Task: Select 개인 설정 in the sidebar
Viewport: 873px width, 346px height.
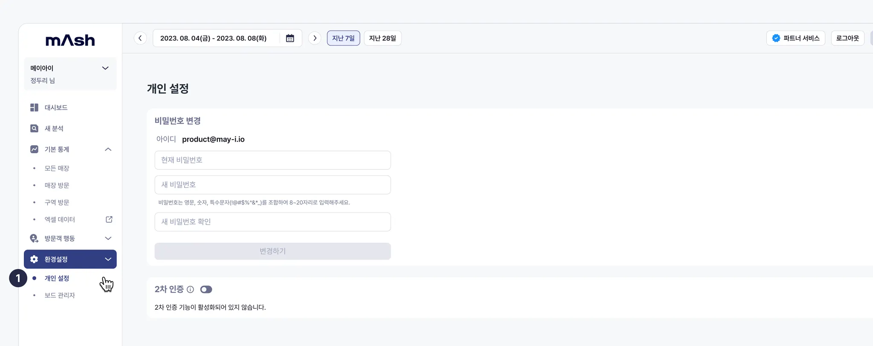Action: pyautogui.click(x=57, y=279)
